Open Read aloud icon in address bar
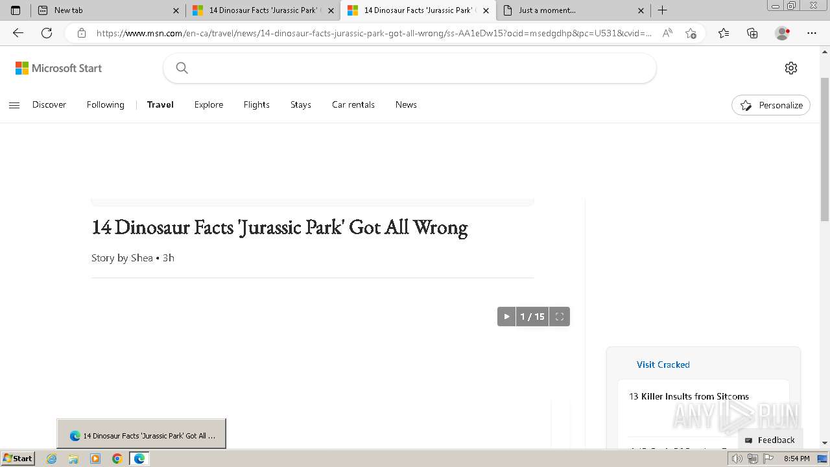Screen dimensions: 830x467 (x=667, y=33)
